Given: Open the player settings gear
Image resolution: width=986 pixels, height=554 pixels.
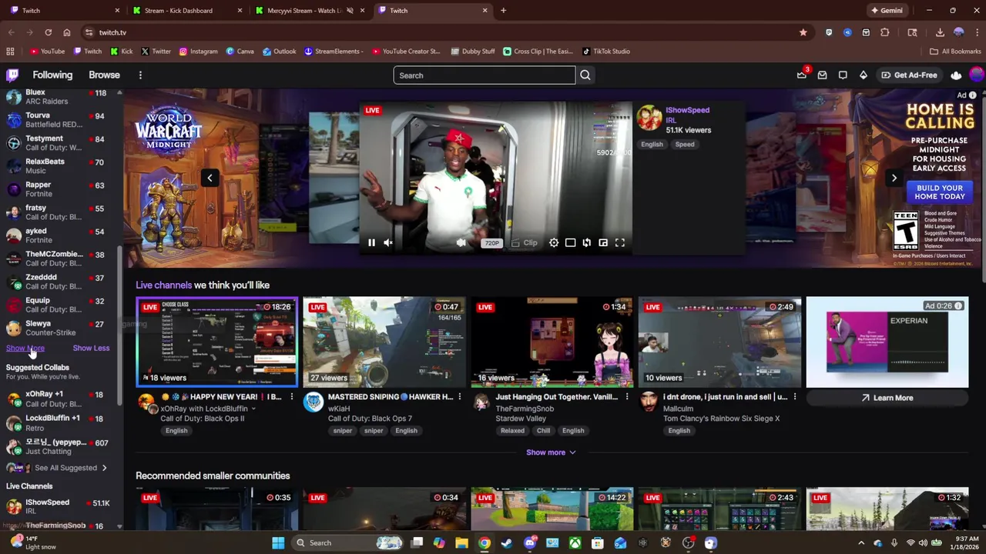Looking at the screenshot, I should 554,242.
